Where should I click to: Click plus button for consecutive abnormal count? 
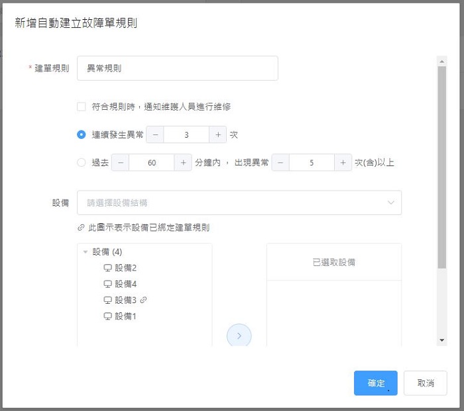point(217,134)
